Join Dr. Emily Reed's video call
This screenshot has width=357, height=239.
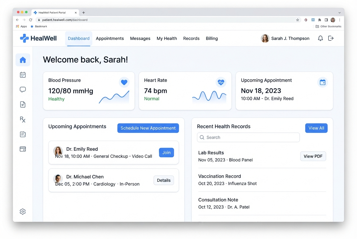166,152
